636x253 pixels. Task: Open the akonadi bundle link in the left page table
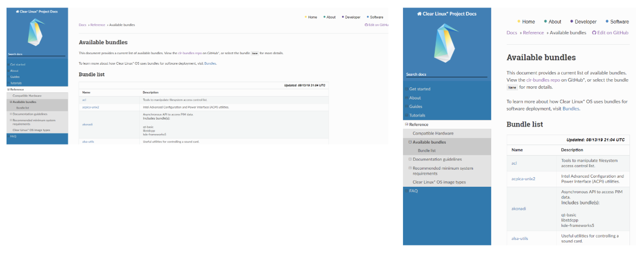pyautogui.click(x=88, y=124)
